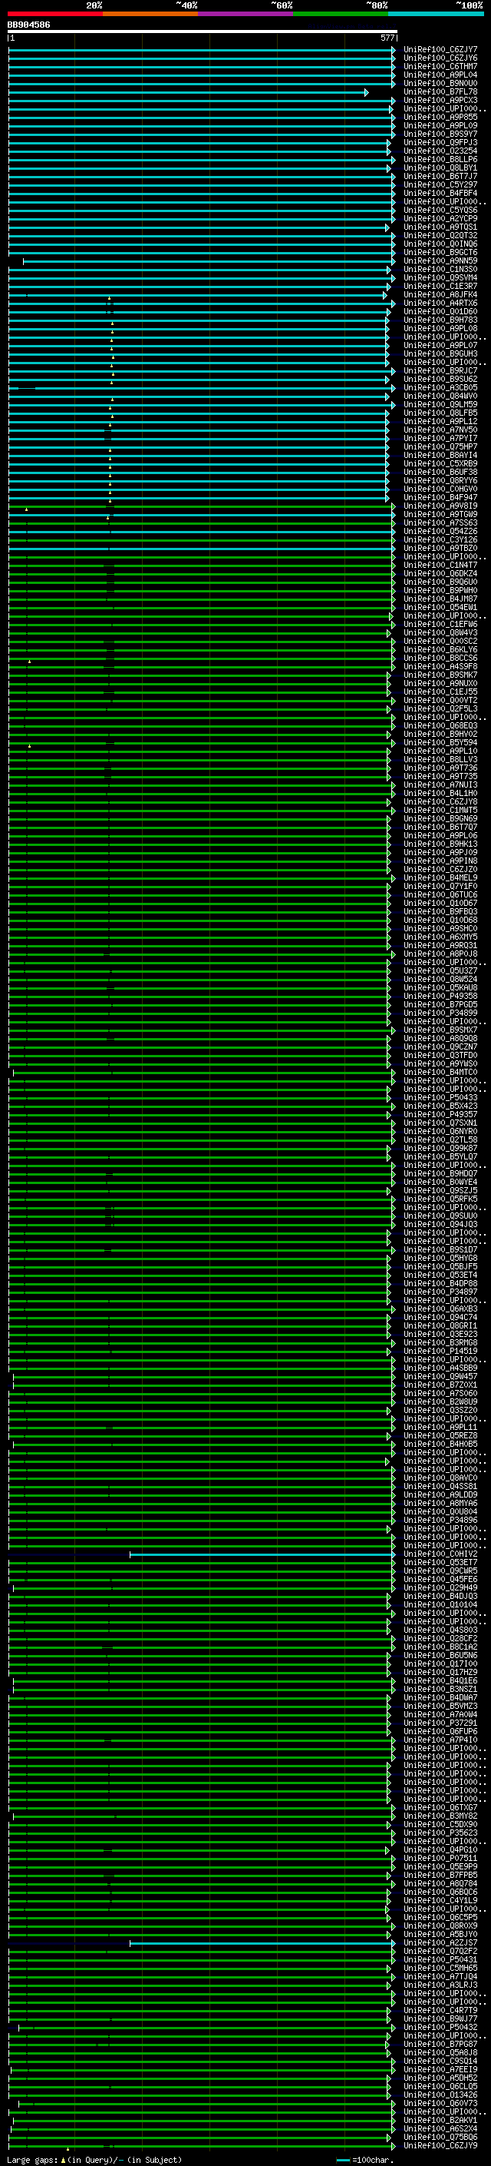Select the UniRef100_A9PCX3 label
Image resolution: width=491 pixels, height=2166 pixels.
440,100
